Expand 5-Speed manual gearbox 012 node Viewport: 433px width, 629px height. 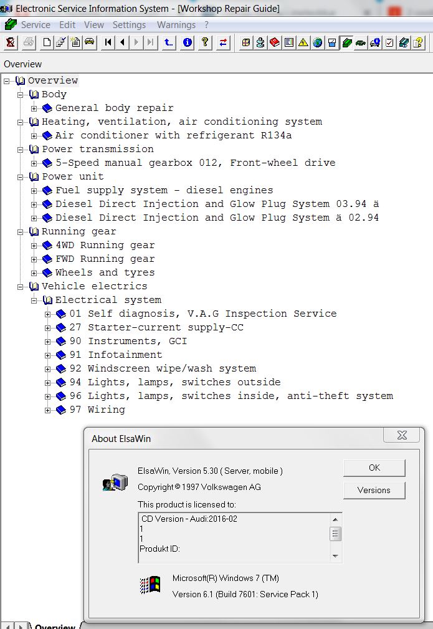(x=34, y=163)
